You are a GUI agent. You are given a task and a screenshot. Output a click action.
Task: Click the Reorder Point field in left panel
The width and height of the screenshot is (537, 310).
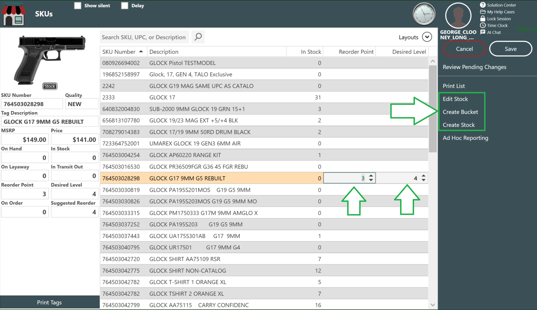[25, 194]
